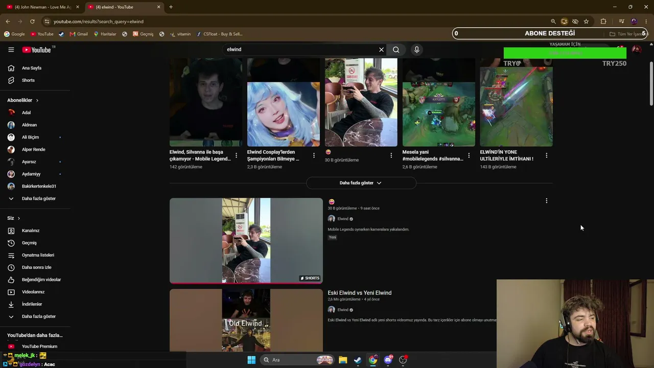Open the Windows Start menu
Viewport: 654px width, 368px height.
point(251,360)
